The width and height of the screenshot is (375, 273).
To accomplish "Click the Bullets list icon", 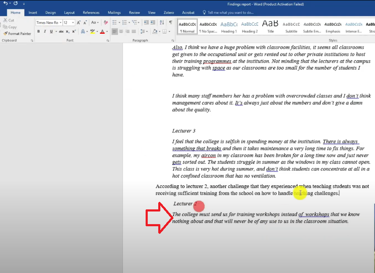I will pos(114,22).
